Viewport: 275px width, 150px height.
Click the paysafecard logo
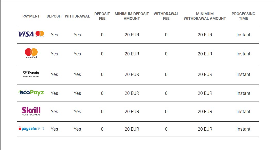tap(31, 129)
